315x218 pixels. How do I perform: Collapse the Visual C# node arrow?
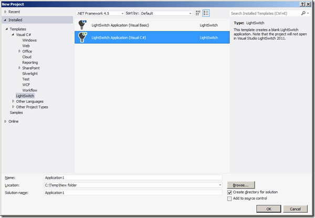[x=13, y=35]
